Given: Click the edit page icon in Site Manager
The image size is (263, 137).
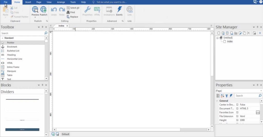Looking at the screenshot, I should [240, 33].
